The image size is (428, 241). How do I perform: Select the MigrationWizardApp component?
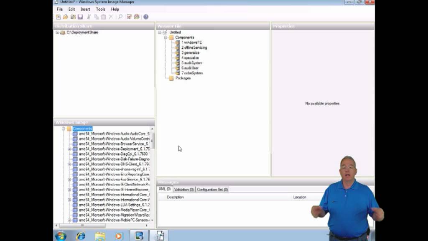[x=114, y=215]
